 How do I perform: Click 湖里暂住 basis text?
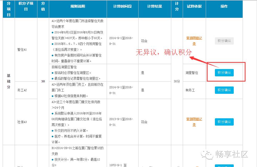tap(192, 73)
